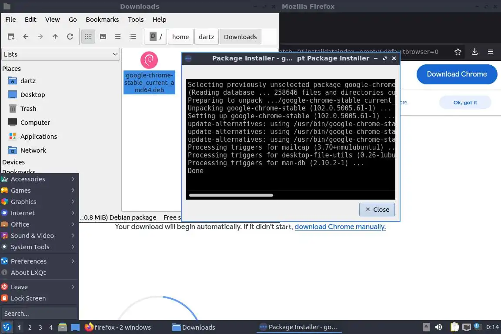This screenshot has height=334, width=501.
Task: Minimize the Package Installer window
Action: click(376, 58)
